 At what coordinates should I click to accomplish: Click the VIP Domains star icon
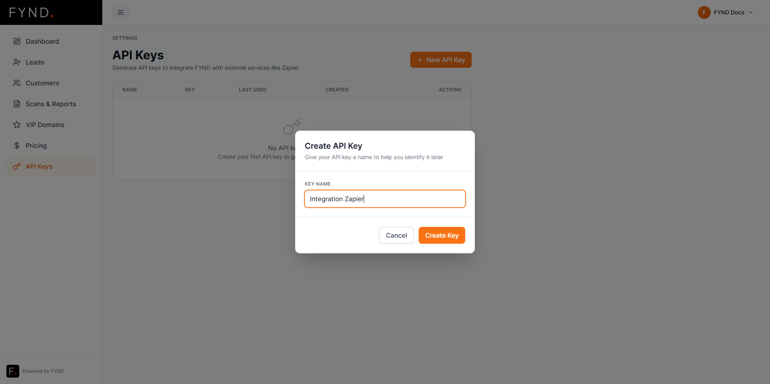click(16, 125)
